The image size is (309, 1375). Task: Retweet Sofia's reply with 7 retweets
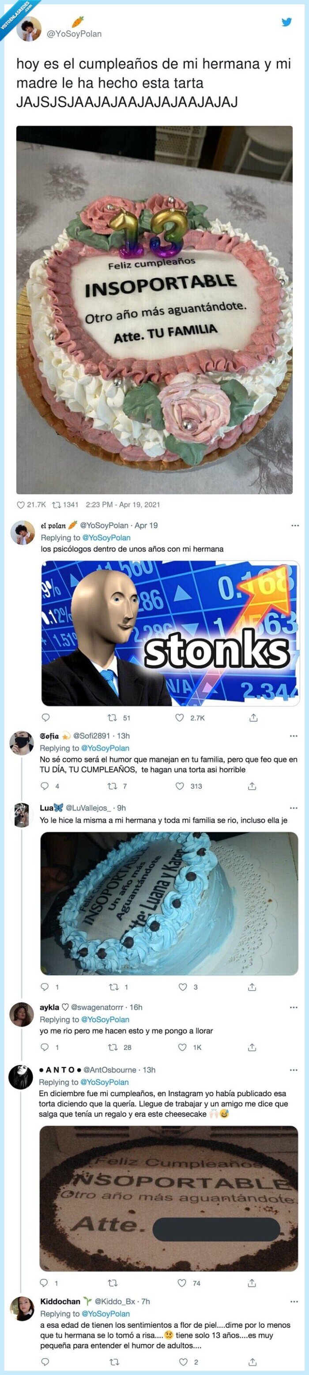112,786
